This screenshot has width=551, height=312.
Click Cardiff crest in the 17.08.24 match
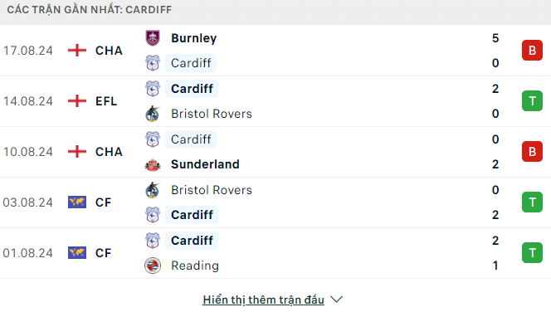coord(153,63)
